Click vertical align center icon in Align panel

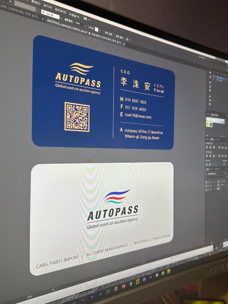tap(223, 147)
